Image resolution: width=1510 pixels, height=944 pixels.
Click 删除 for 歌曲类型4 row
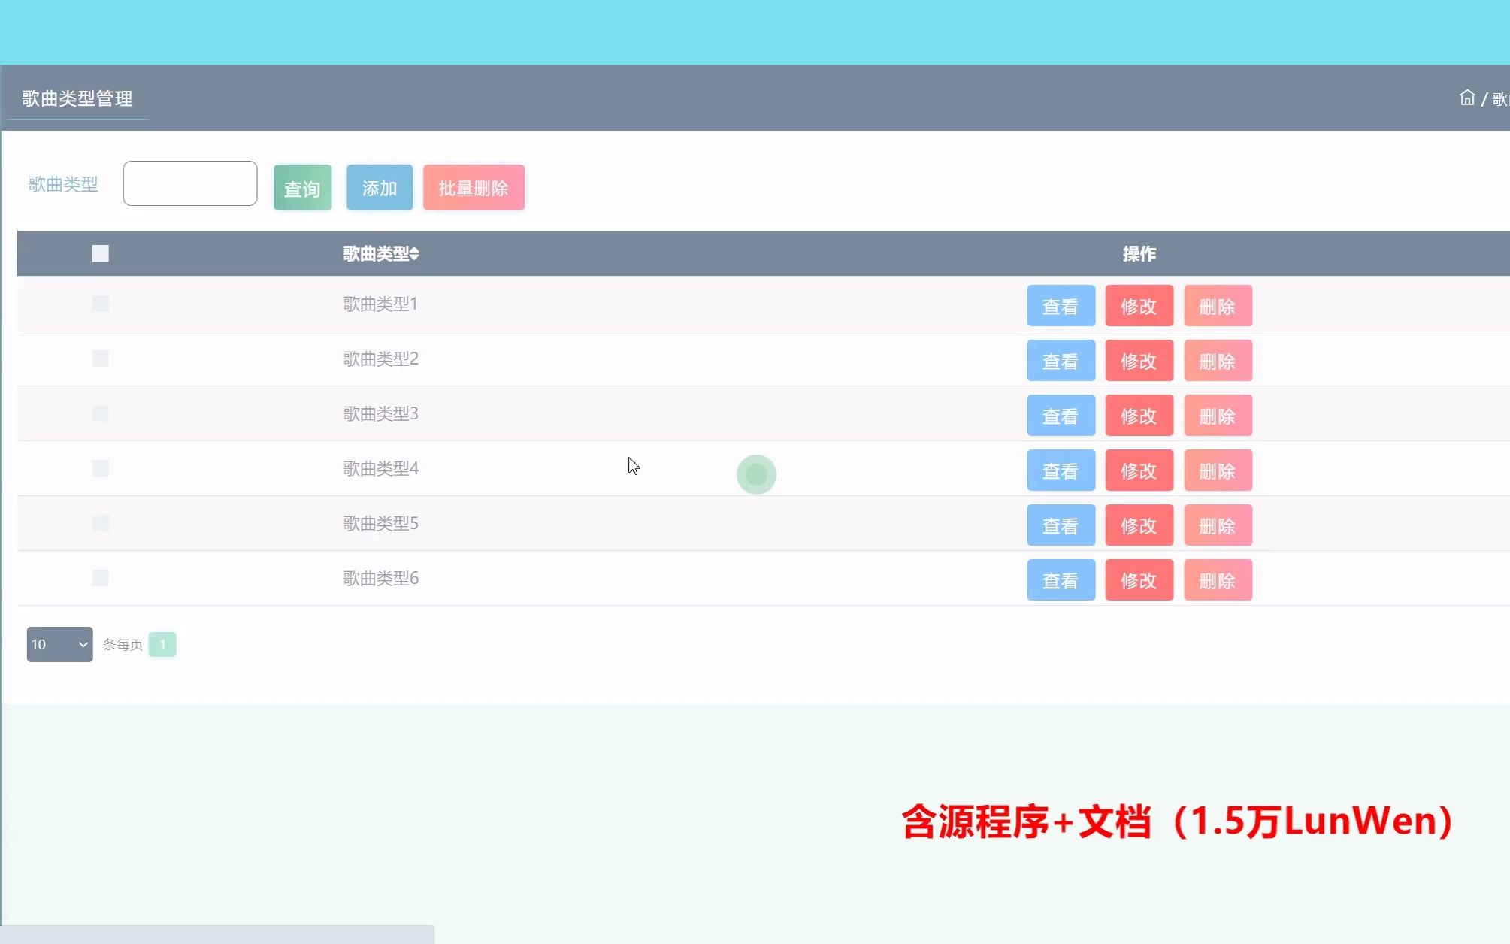tap(1218, 470)
